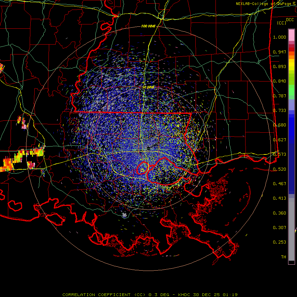This screenshot has height=297, width=297.
Task: Click the DCC [CC] color scale heading
Action: click(x=285, y=21)
